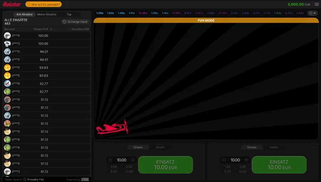
Task: Select Einsatz mode in right bet panel
Action: click(x=252, y=147)
